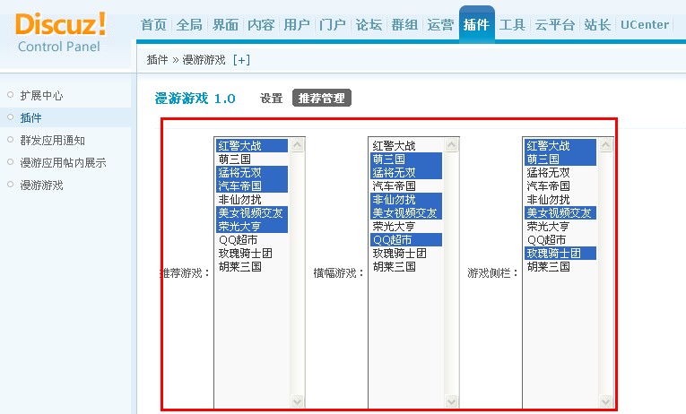Select 荣光大亨 in 游戏侧栏 list
The height and width of the screenshot is (414, 686).
560,227
